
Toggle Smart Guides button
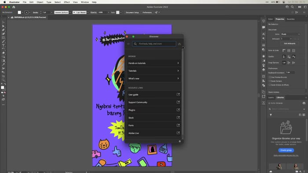(x=293, y=57)
